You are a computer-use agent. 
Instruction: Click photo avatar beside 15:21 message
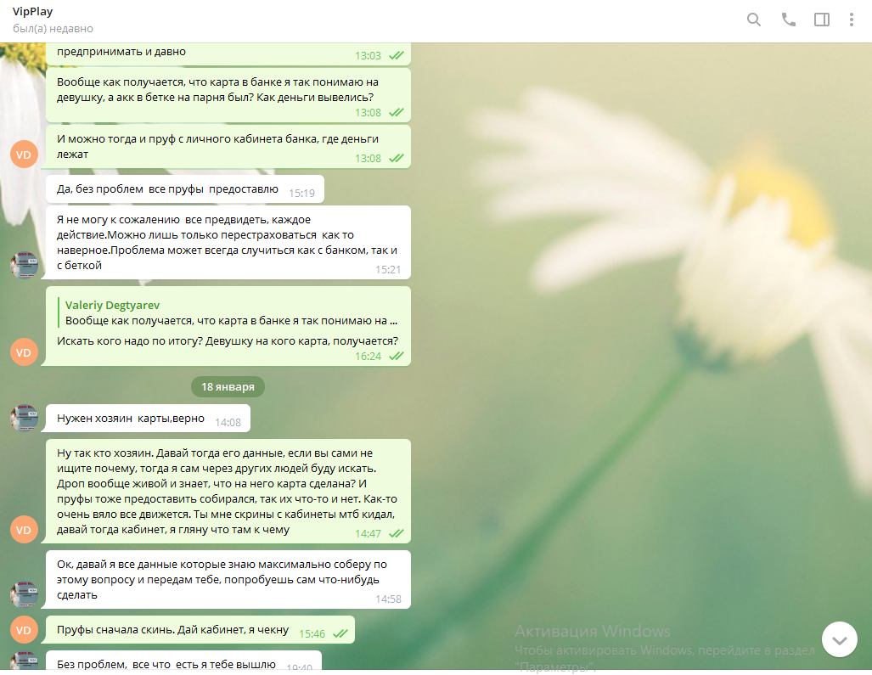tap(24, 265)
